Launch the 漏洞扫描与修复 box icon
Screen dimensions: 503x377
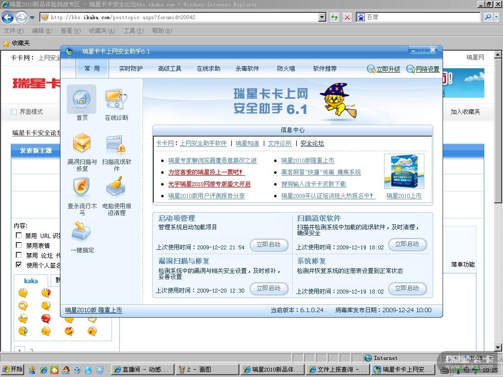point(82,143)
